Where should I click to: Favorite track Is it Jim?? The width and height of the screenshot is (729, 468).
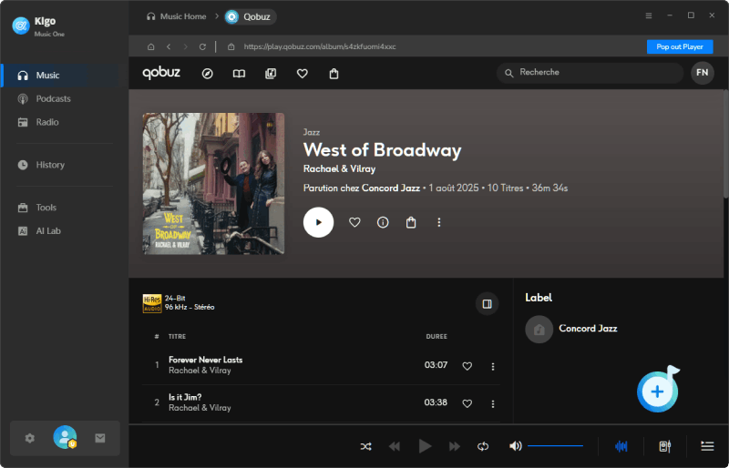pyautogui.click(x=467, y=404)
